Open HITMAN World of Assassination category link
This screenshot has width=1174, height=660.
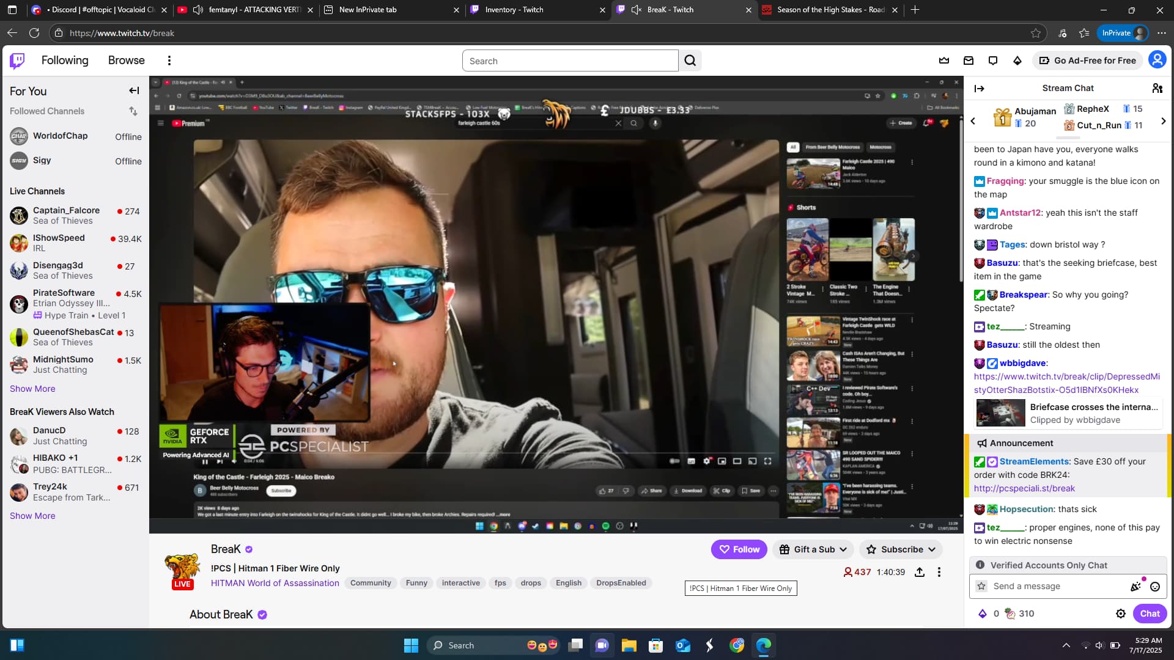tap(275, 583)
